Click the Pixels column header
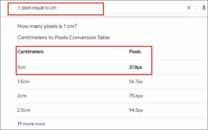Image resolution: width=208 pixels, height=130 pixels. (135, 52)
